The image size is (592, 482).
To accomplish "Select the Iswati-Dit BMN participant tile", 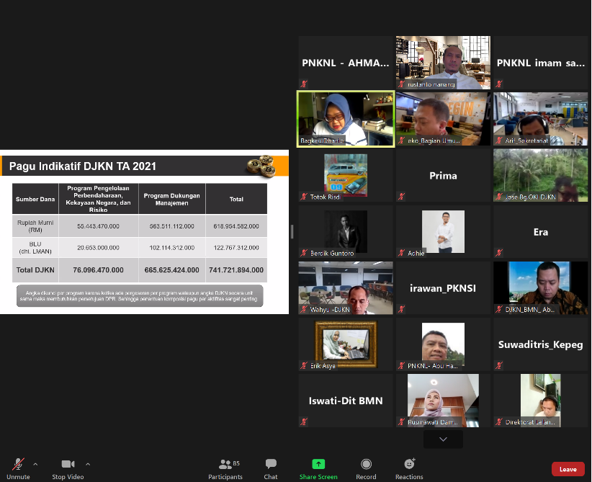I will (x=346, y=401).
